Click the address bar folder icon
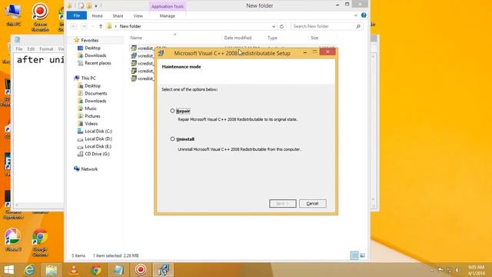The height and width of the screenshot is (277, 492). pyautogui.click(x=109, y=26)
